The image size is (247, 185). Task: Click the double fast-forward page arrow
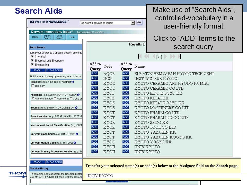point(173,56)
